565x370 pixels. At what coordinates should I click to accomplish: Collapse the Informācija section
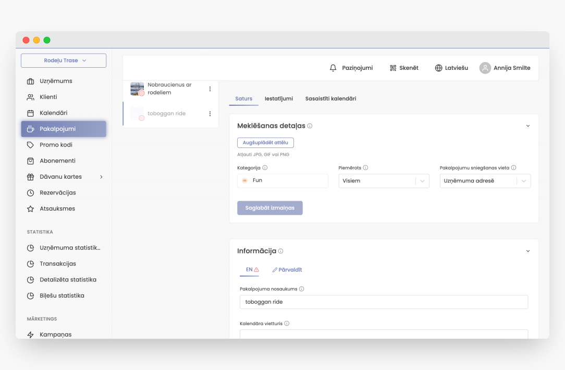(x=527, y=251)
